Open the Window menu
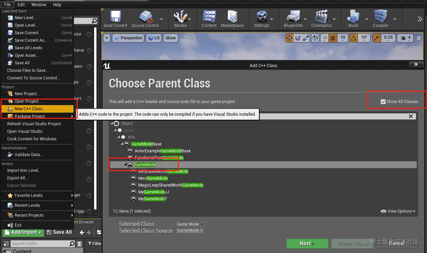 [39, 4]
